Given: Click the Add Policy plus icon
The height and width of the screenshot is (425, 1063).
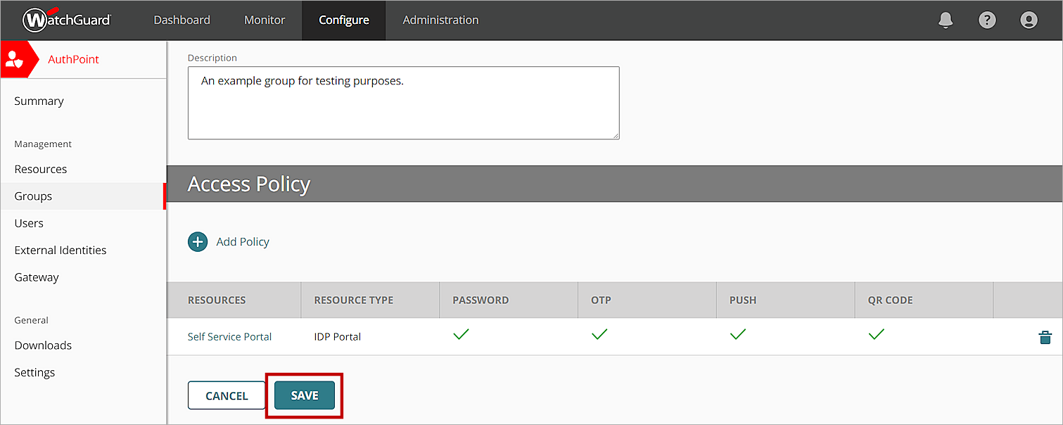Looking at the screenshot, I should pos(198,241).
